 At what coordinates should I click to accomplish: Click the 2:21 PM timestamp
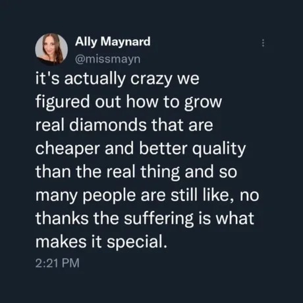coord(57,263)
